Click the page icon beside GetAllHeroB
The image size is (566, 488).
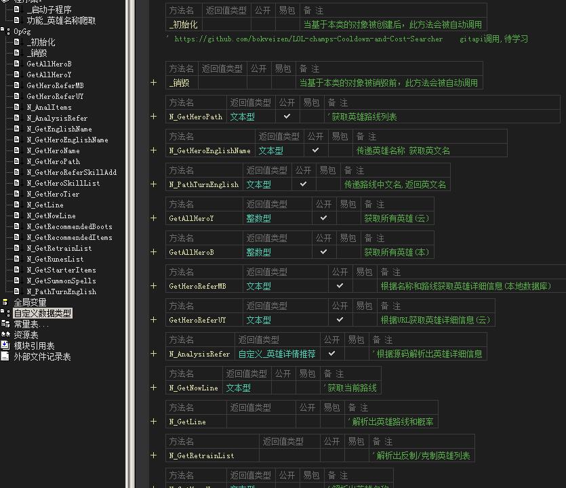click(x=18, y=64)
